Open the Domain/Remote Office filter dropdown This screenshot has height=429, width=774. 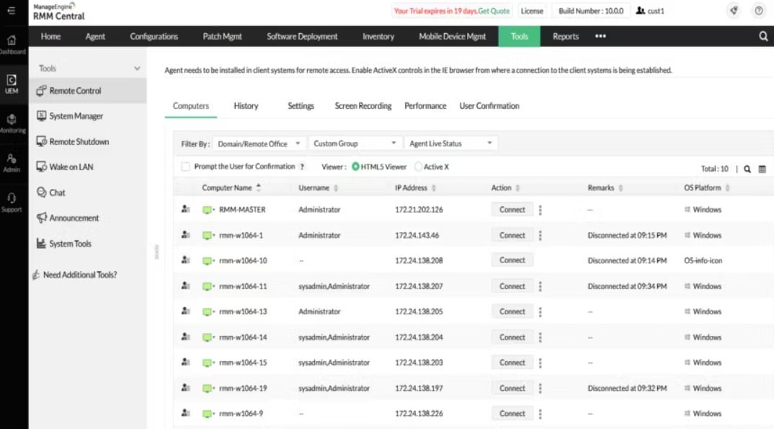259,143
